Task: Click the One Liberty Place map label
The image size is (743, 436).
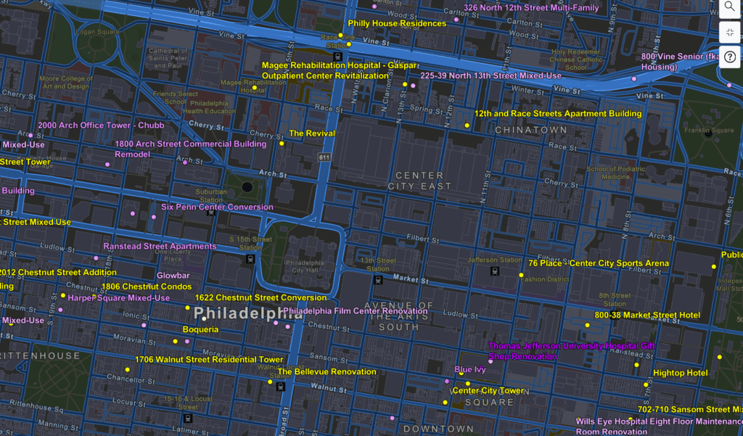Action: pyautogui.click(x=173, y=255)
